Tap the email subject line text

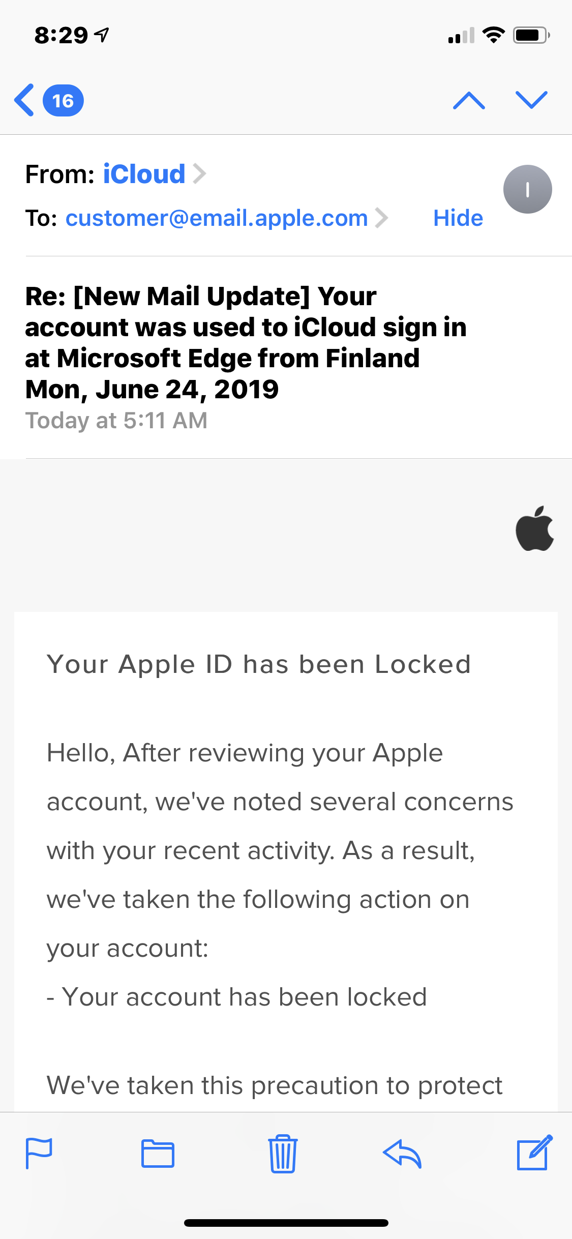coord(246,343)
